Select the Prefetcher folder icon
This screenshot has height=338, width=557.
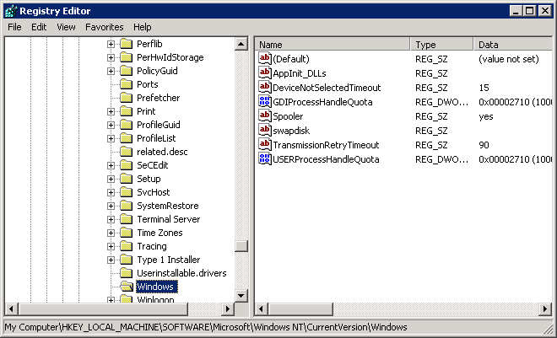click(x=126, y=98)
